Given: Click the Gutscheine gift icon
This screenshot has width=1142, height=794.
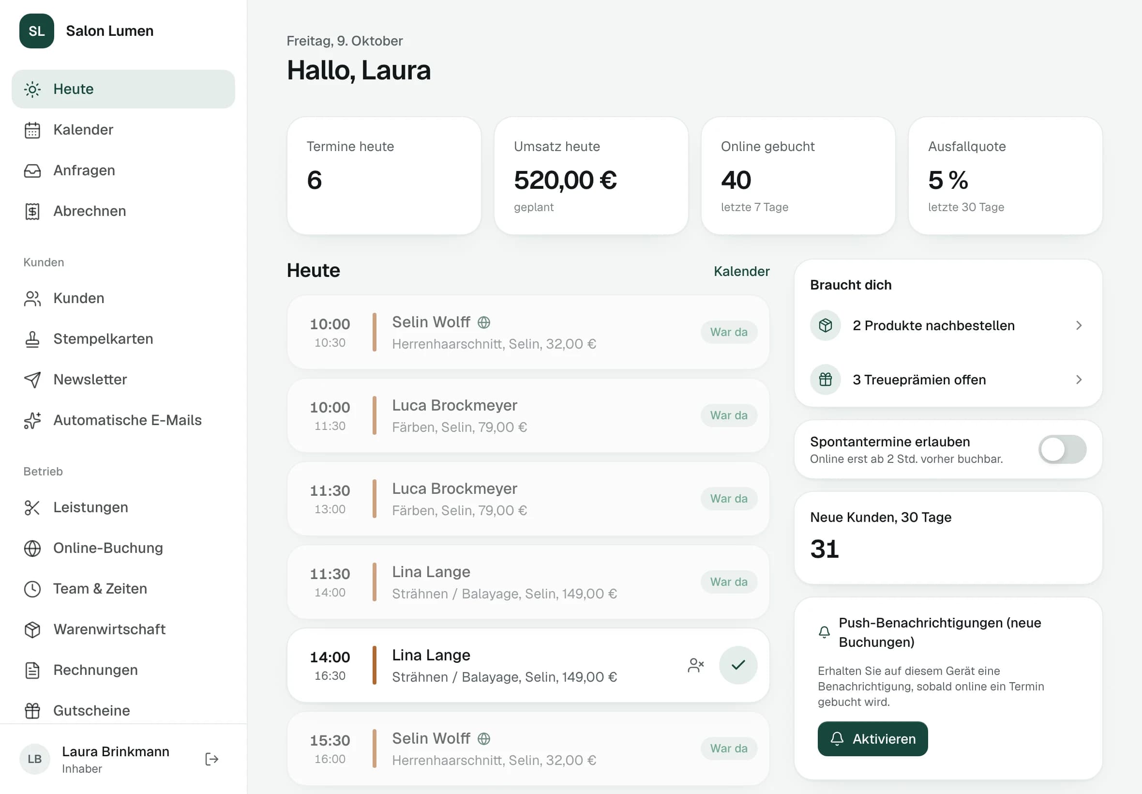Looking at the screenshot, I should click(32, 711).
